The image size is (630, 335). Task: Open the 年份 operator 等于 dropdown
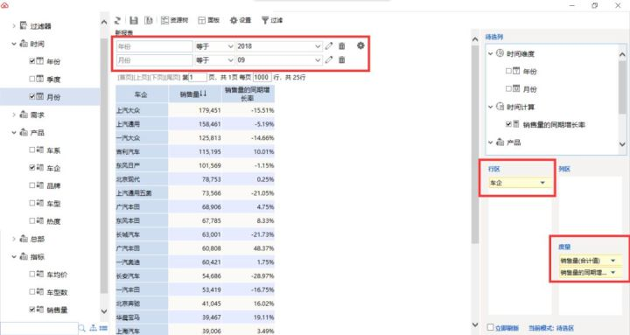click(214, 46)
